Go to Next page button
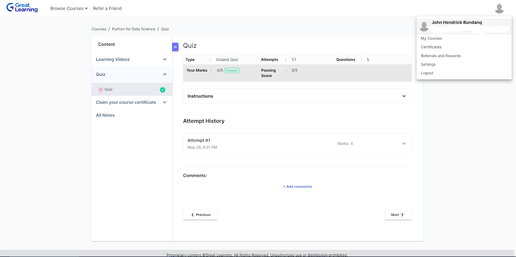 398,215
